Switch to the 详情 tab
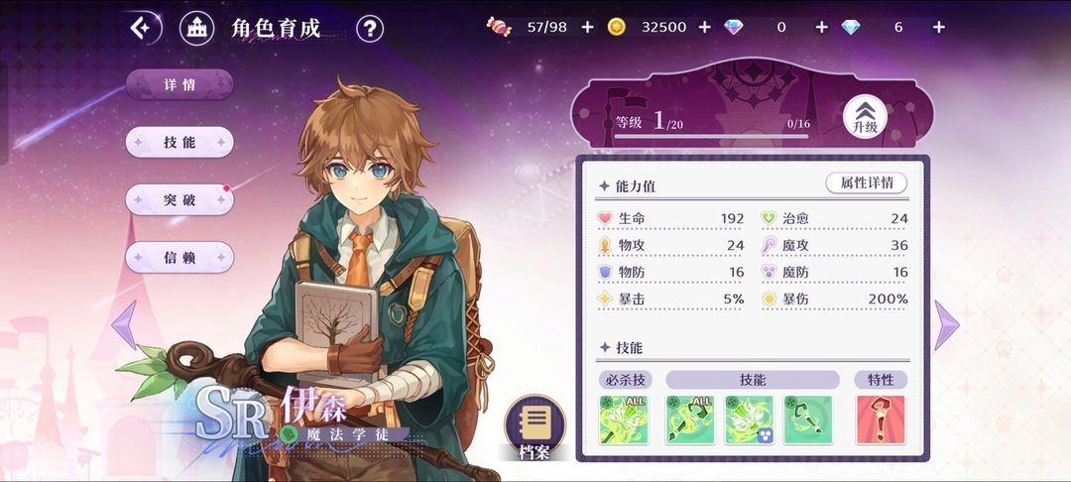The height and width of the screenshot is (482, 1071). coord(179,84)
